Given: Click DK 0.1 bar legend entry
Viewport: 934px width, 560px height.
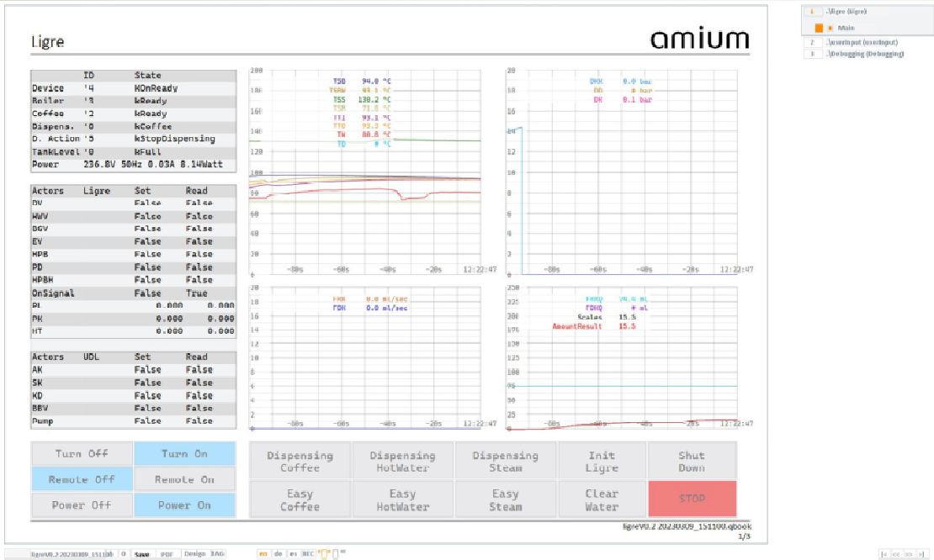Looking at the screenshot, I should coord(623,99).
